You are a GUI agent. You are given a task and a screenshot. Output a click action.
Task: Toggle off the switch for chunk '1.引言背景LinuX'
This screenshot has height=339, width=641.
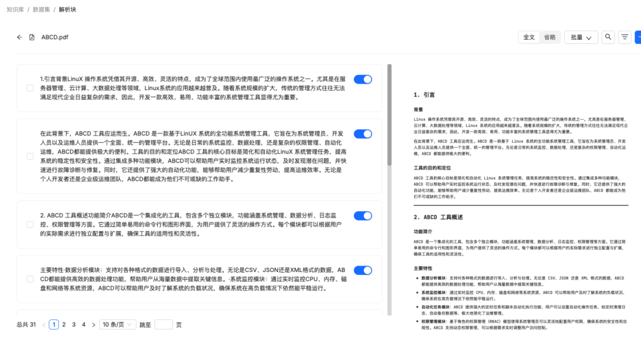click(363, 79)
